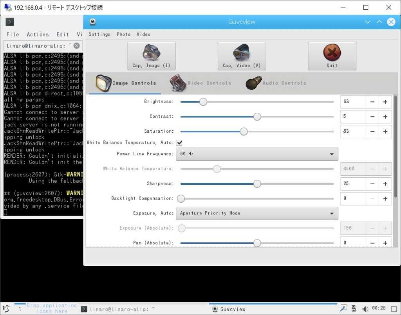Open the Video menu
The width and height of the screenshot is (401, 315).
[x=143, y=34]
